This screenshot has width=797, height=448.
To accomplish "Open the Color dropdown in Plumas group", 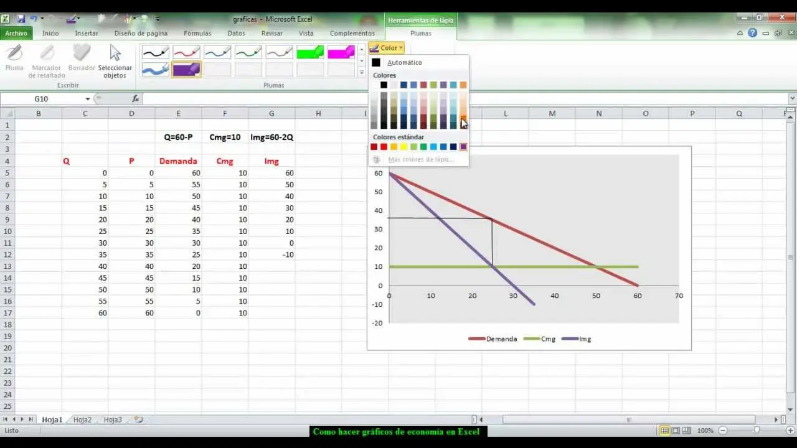I will (386, 48).
